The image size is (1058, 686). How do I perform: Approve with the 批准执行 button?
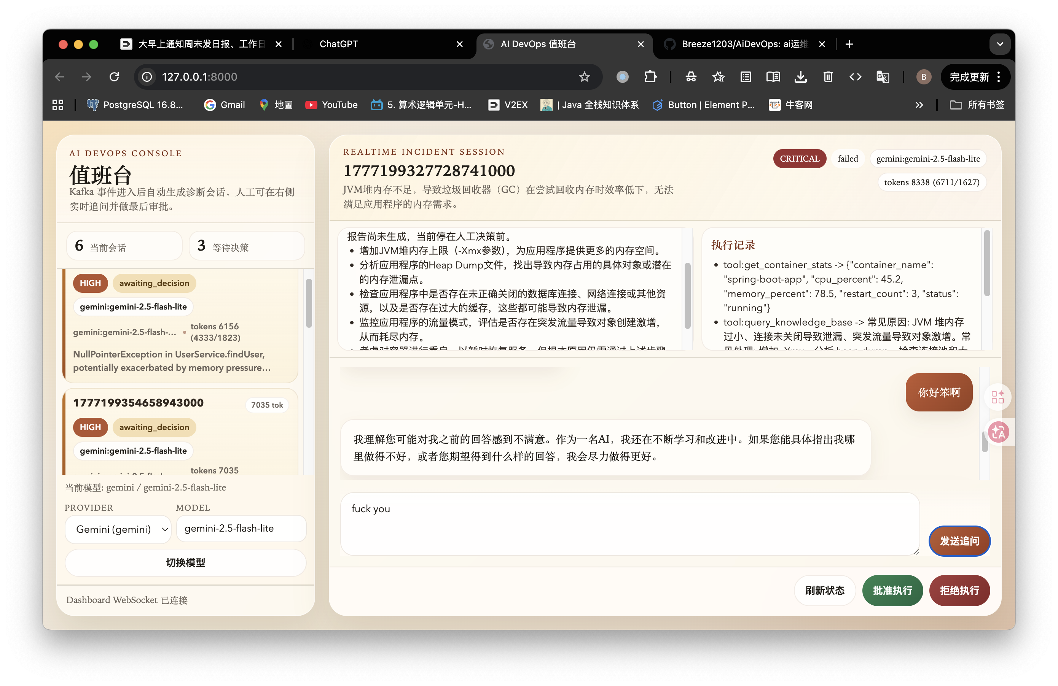(x=892, y=591)
